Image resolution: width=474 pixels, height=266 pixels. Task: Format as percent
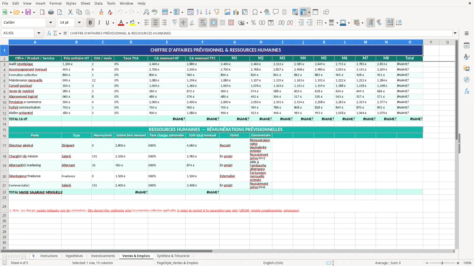click(x=253, y=23)
